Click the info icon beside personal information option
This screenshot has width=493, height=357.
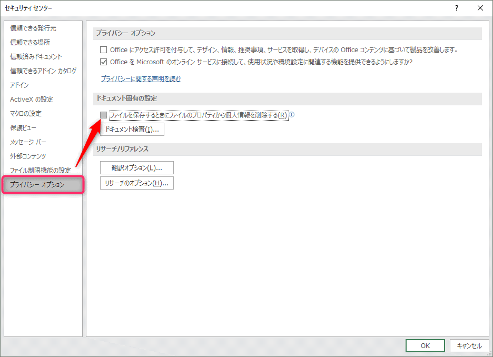[292, 115]
